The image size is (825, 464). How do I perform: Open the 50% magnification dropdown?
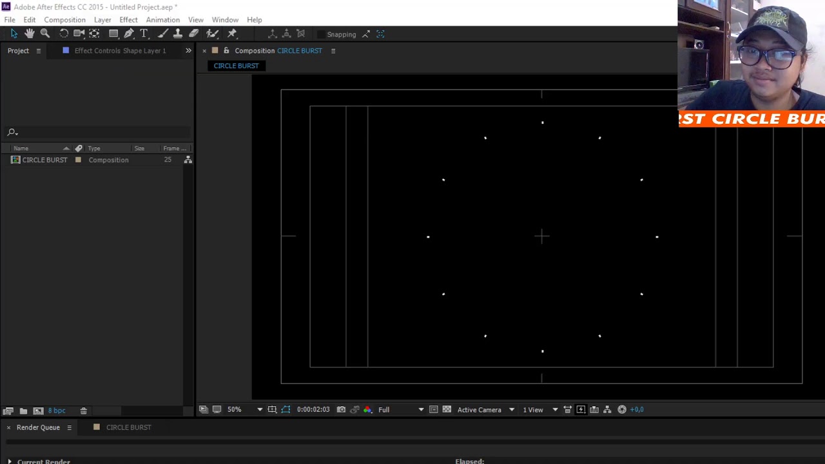point(244,409)
